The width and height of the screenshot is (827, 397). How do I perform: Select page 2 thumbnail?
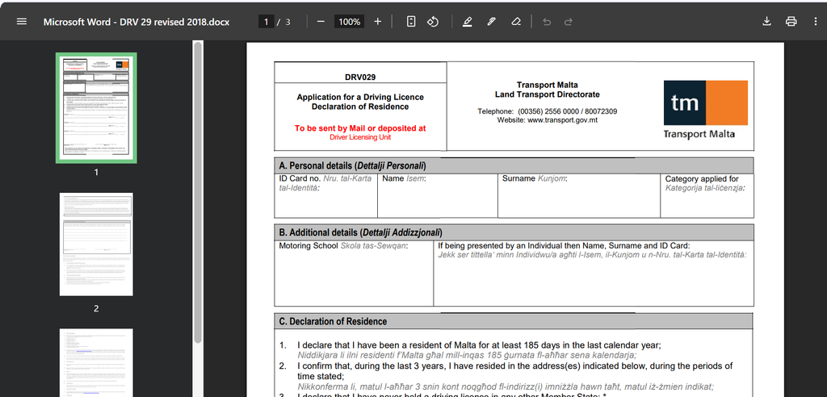click(97, 244)
